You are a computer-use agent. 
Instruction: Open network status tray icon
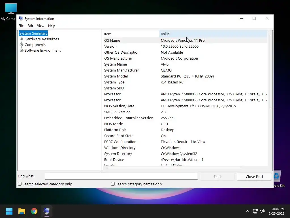255,211
